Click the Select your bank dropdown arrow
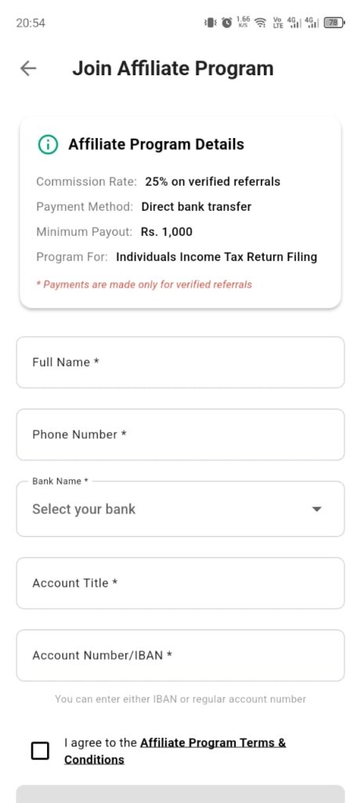This screenshot has height=803, width=361. 317,509
